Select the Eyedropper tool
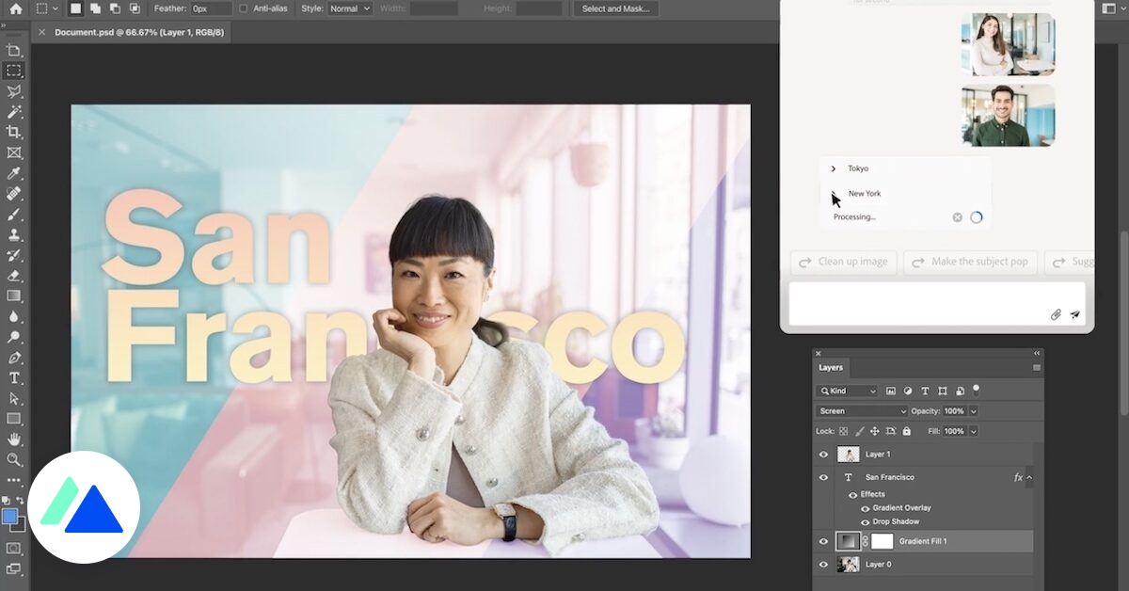The height and width of the screenshot is (591, 1129). 13,172
